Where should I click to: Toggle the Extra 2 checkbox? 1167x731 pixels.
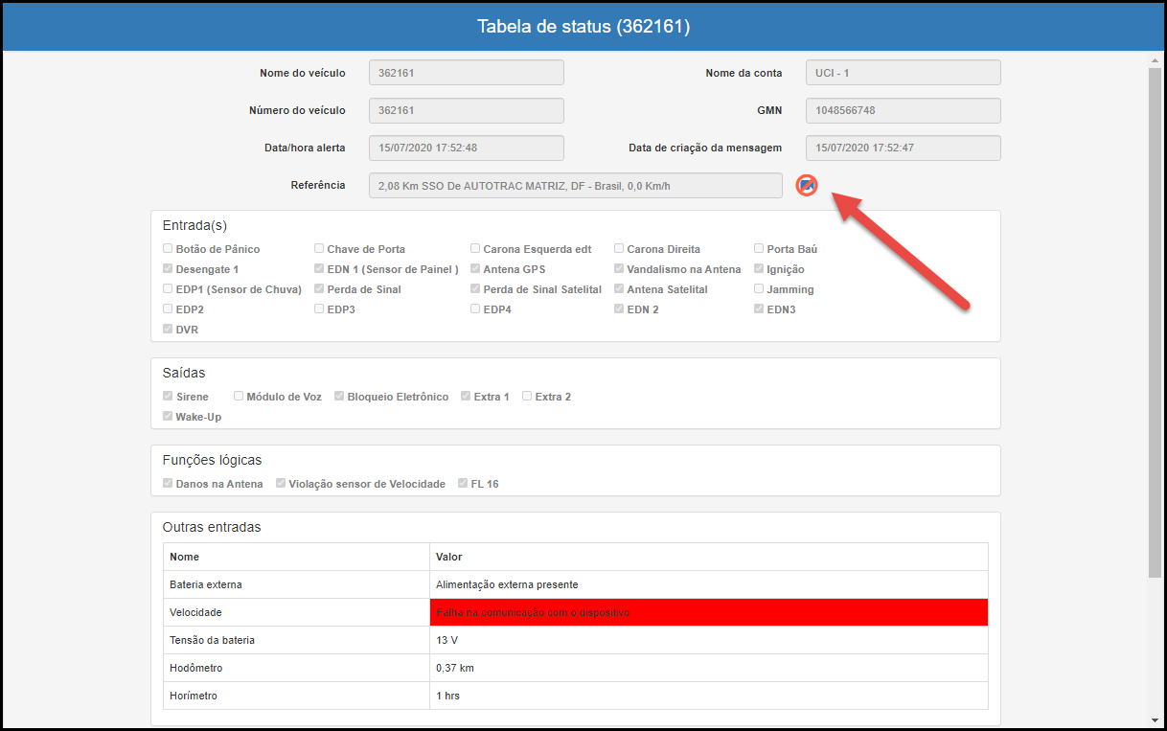coord(527,397)
